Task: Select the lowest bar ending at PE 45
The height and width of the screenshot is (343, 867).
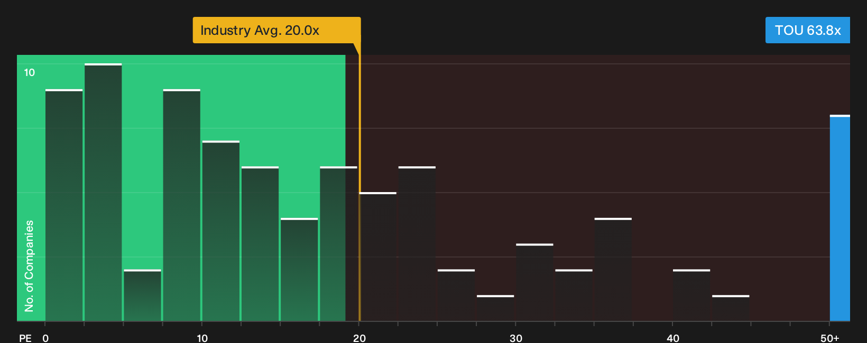Action: [731, 308]
